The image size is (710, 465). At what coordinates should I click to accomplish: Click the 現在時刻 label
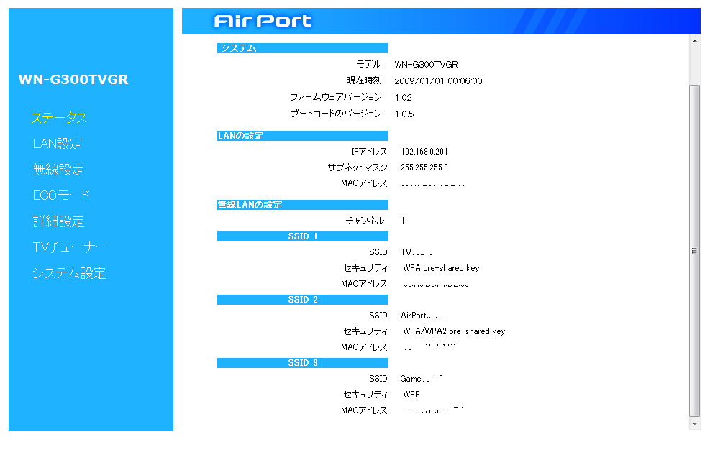click(365, 80)
